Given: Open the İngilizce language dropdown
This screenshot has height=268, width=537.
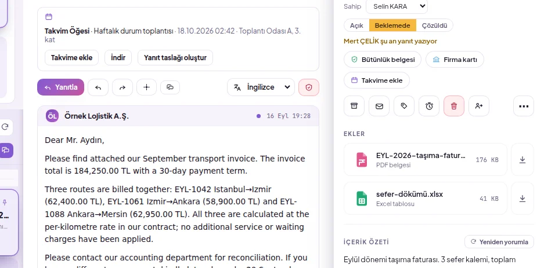Looking at the screenshot, I should [x=261, y=87].
